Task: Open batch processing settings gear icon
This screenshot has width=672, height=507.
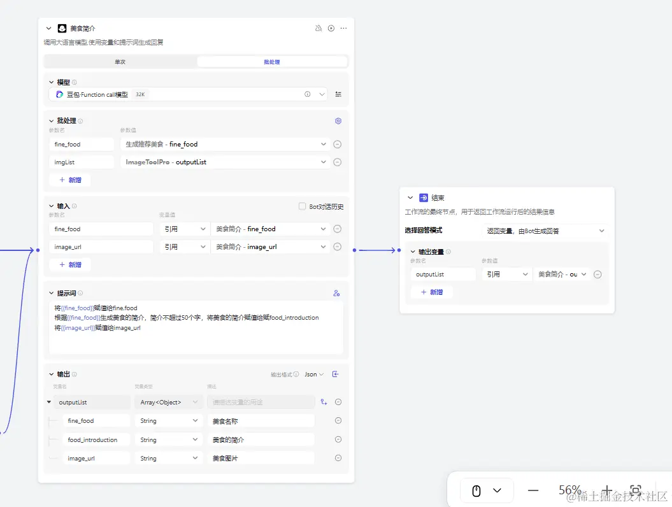Action: coord(338,121)
